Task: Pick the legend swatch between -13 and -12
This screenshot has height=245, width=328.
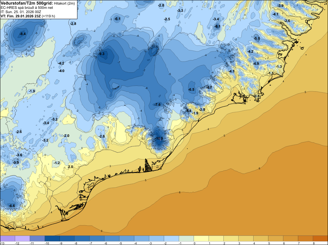Action: coord(8,238)
